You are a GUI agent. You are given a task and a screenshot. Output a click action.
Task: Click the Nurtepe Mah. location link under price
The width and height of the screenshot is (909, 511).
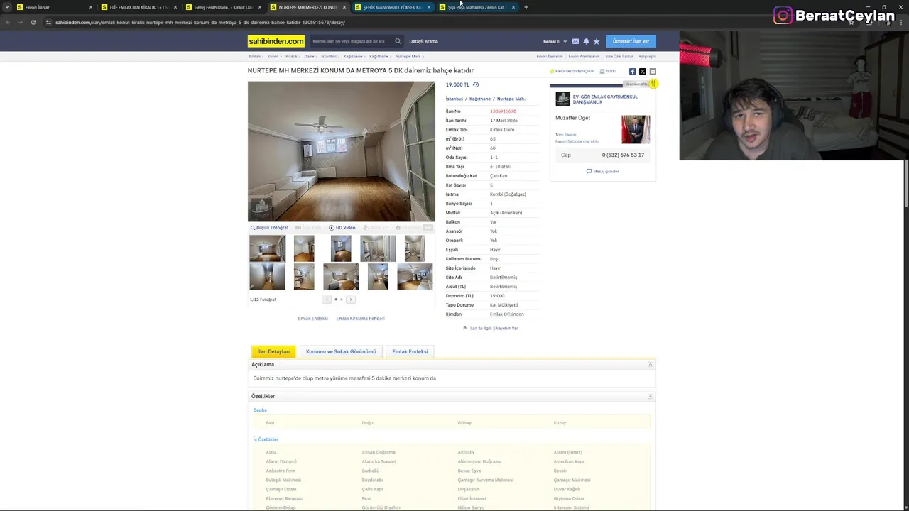click(x=511, y=99)
